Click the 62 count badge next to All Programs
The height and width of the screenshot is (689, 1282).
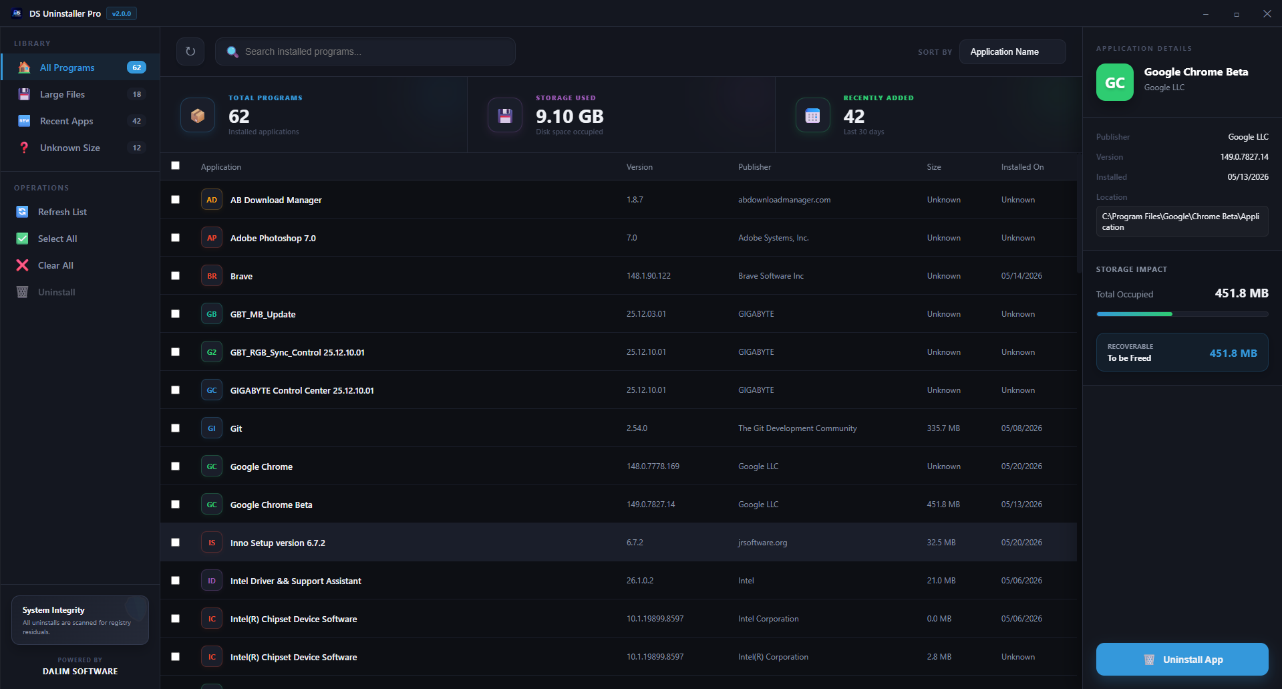136,67
